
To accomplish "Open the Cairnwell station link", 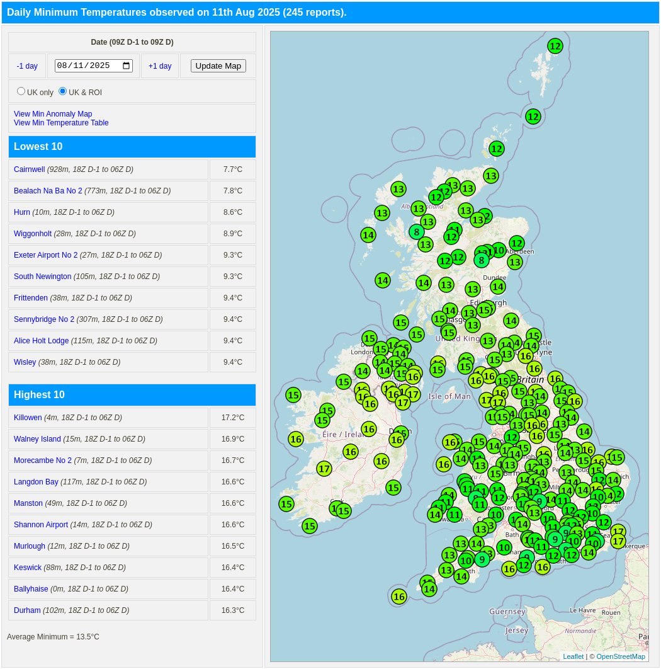I will 29,169.
